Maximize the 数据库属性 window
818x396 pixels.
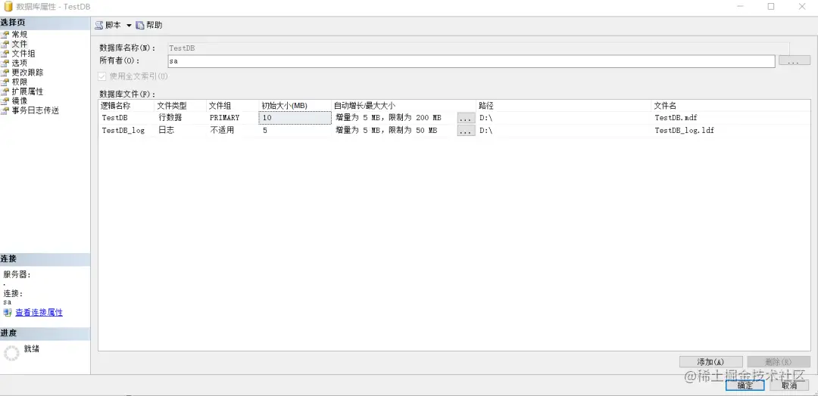tap(770, 6)
